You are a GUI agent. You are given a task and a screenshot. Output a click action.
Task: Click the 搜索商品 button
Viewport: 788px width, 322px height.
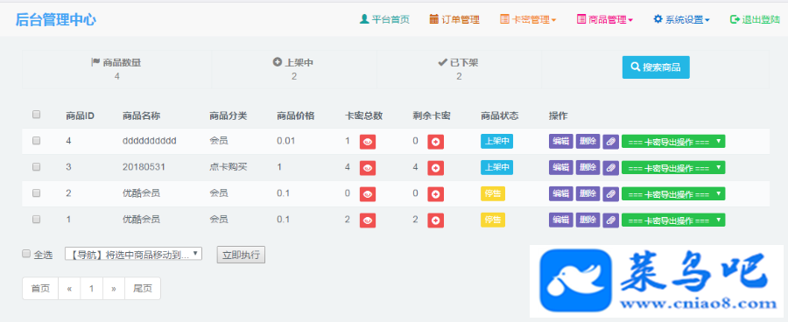point(656,67)
